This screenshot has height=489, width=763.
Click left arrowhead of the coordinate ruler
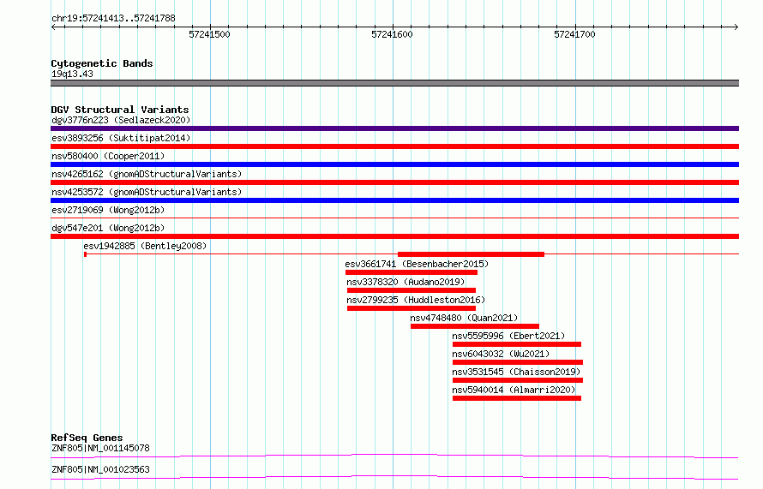click(53, 27)
